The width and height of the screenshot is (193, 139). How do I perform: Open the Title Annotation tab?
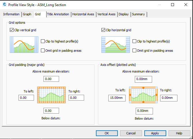pos(58,14)
